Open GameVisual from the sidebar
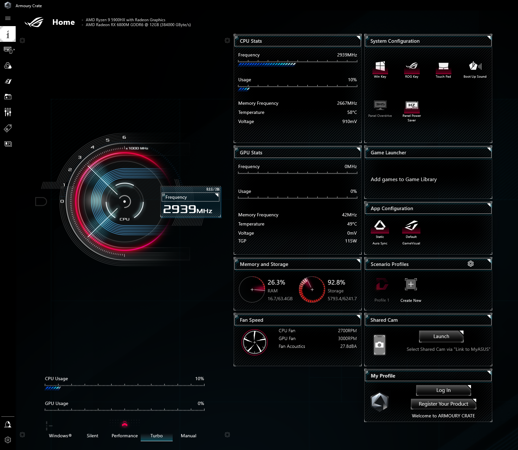518x450 pixels. click(8, 81)
